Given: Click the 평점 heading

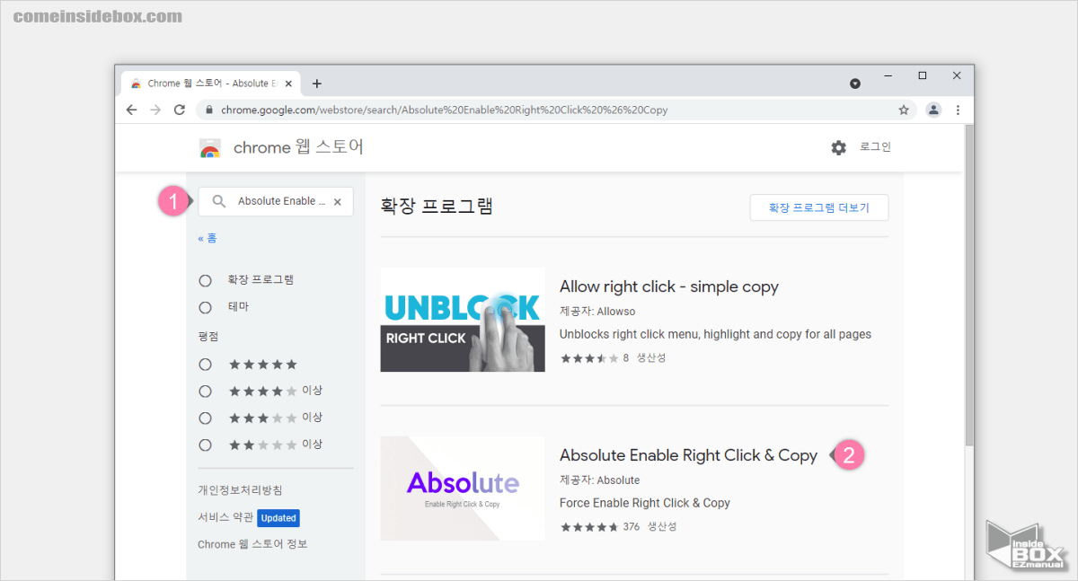Looking at the screenshot, I should click(208, 336).
